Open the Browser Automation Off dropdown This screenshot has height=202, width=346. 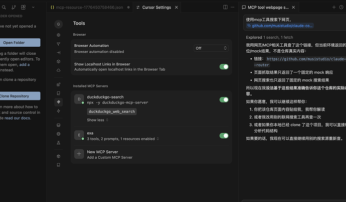click(211, 48)
